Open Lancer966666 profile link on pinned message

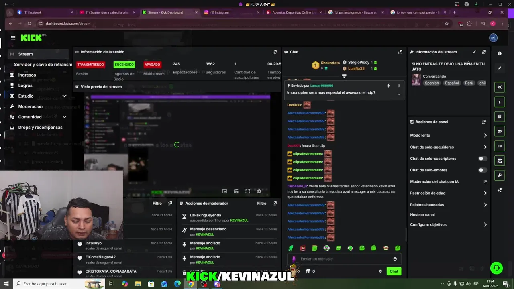pyautogui.click(x=322, y=85)
